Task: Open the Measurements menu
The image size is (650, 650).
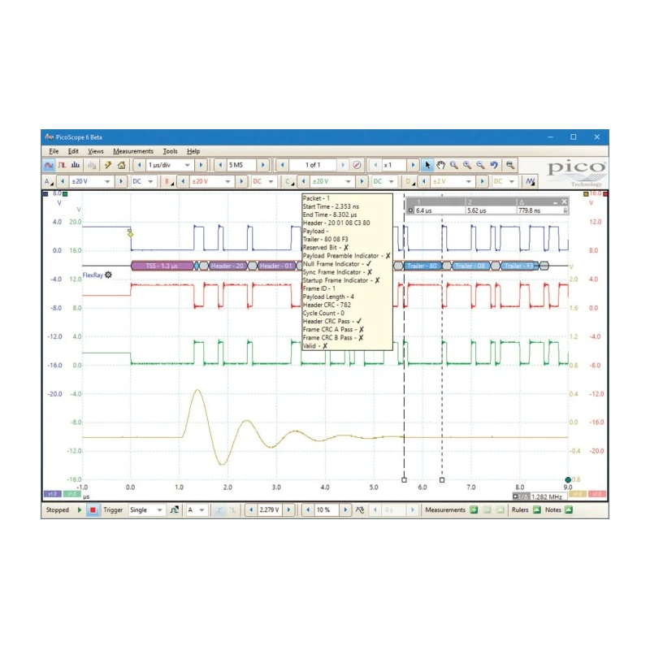Action: [x=133, y=151]
